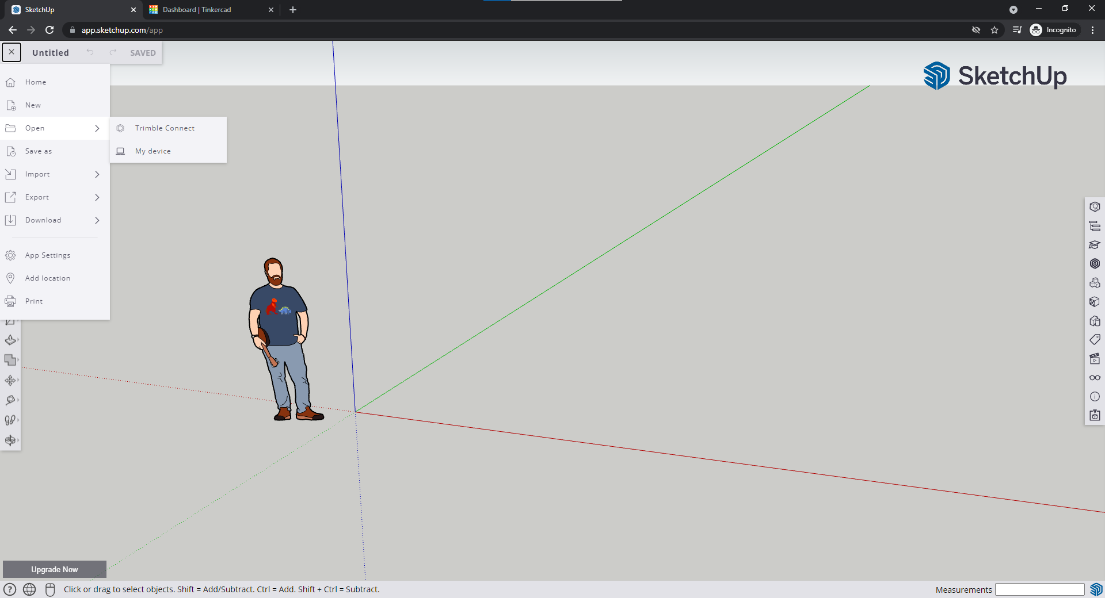
Task: Select the Tape Measure tool
Action: click(x=10, y=400)
